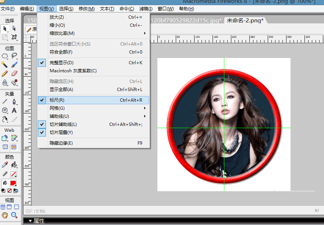Viewport: 324px width, 225px height.
Task: Select the Eyedropper tool
Action: [x=5, y=165]
